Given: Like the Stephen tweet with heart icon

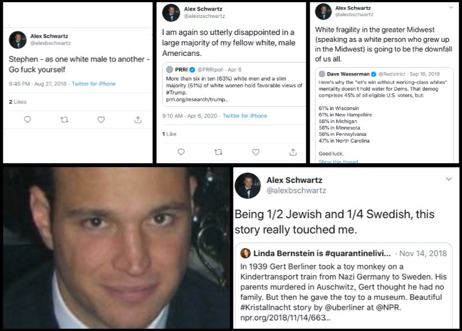Looking at the screenshot, I should [x=101, y=120].
